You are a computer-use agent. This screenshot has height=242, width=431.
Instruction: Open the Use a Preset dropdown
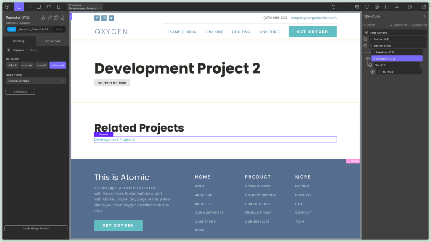coord(36,81)
